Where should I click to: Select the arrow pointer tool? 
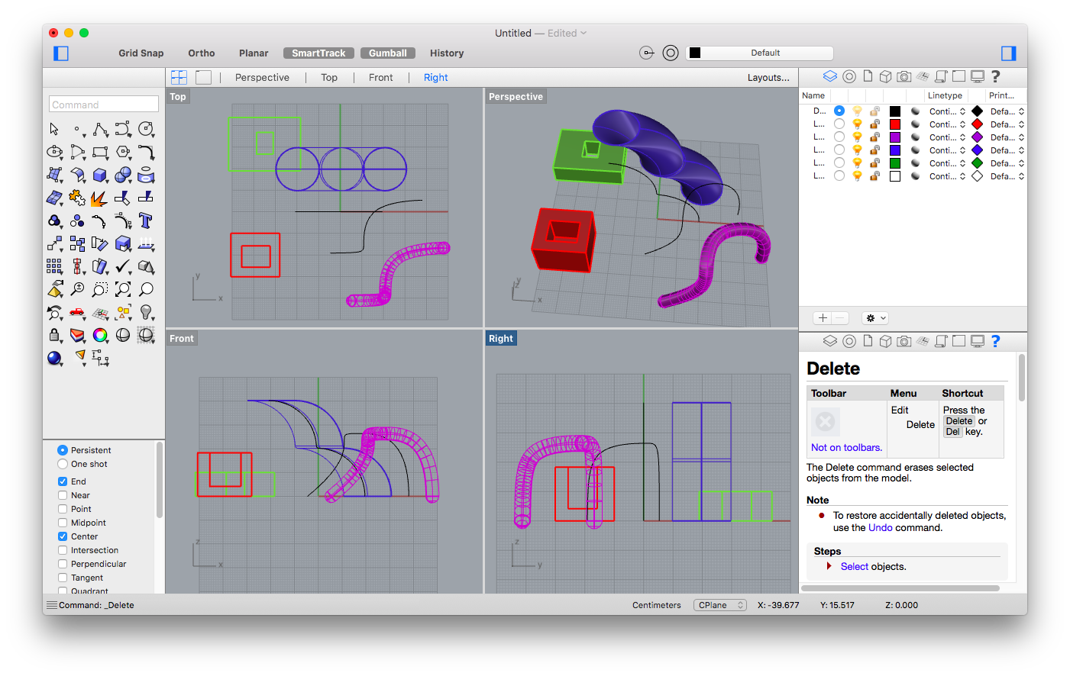coord(54,129)
